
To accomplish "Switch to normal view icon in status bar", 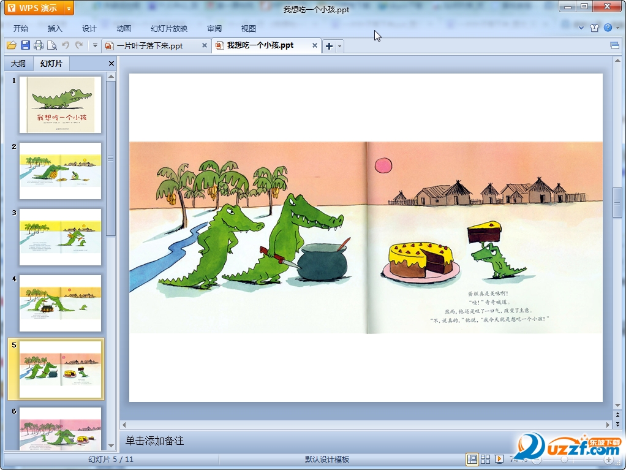I will pyautogui.click(x=472, y=459).
